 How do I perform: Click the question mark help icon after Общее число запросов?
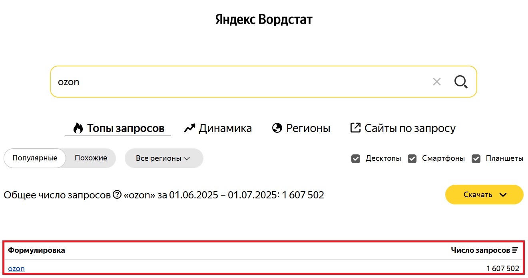tap(117, 195)
